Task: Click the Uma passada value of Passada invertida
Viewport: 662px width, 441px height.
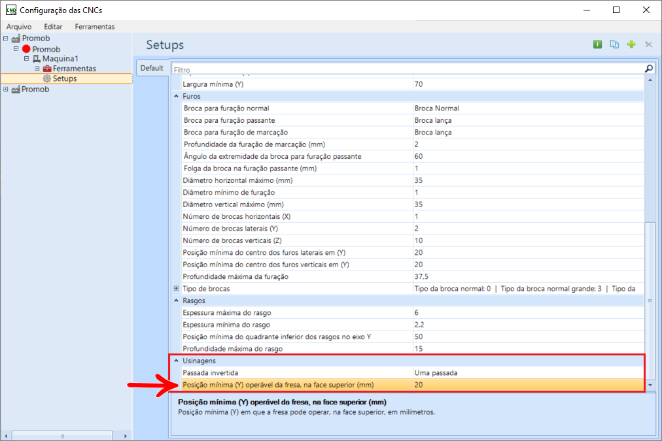Action: (x=528, y=372)
